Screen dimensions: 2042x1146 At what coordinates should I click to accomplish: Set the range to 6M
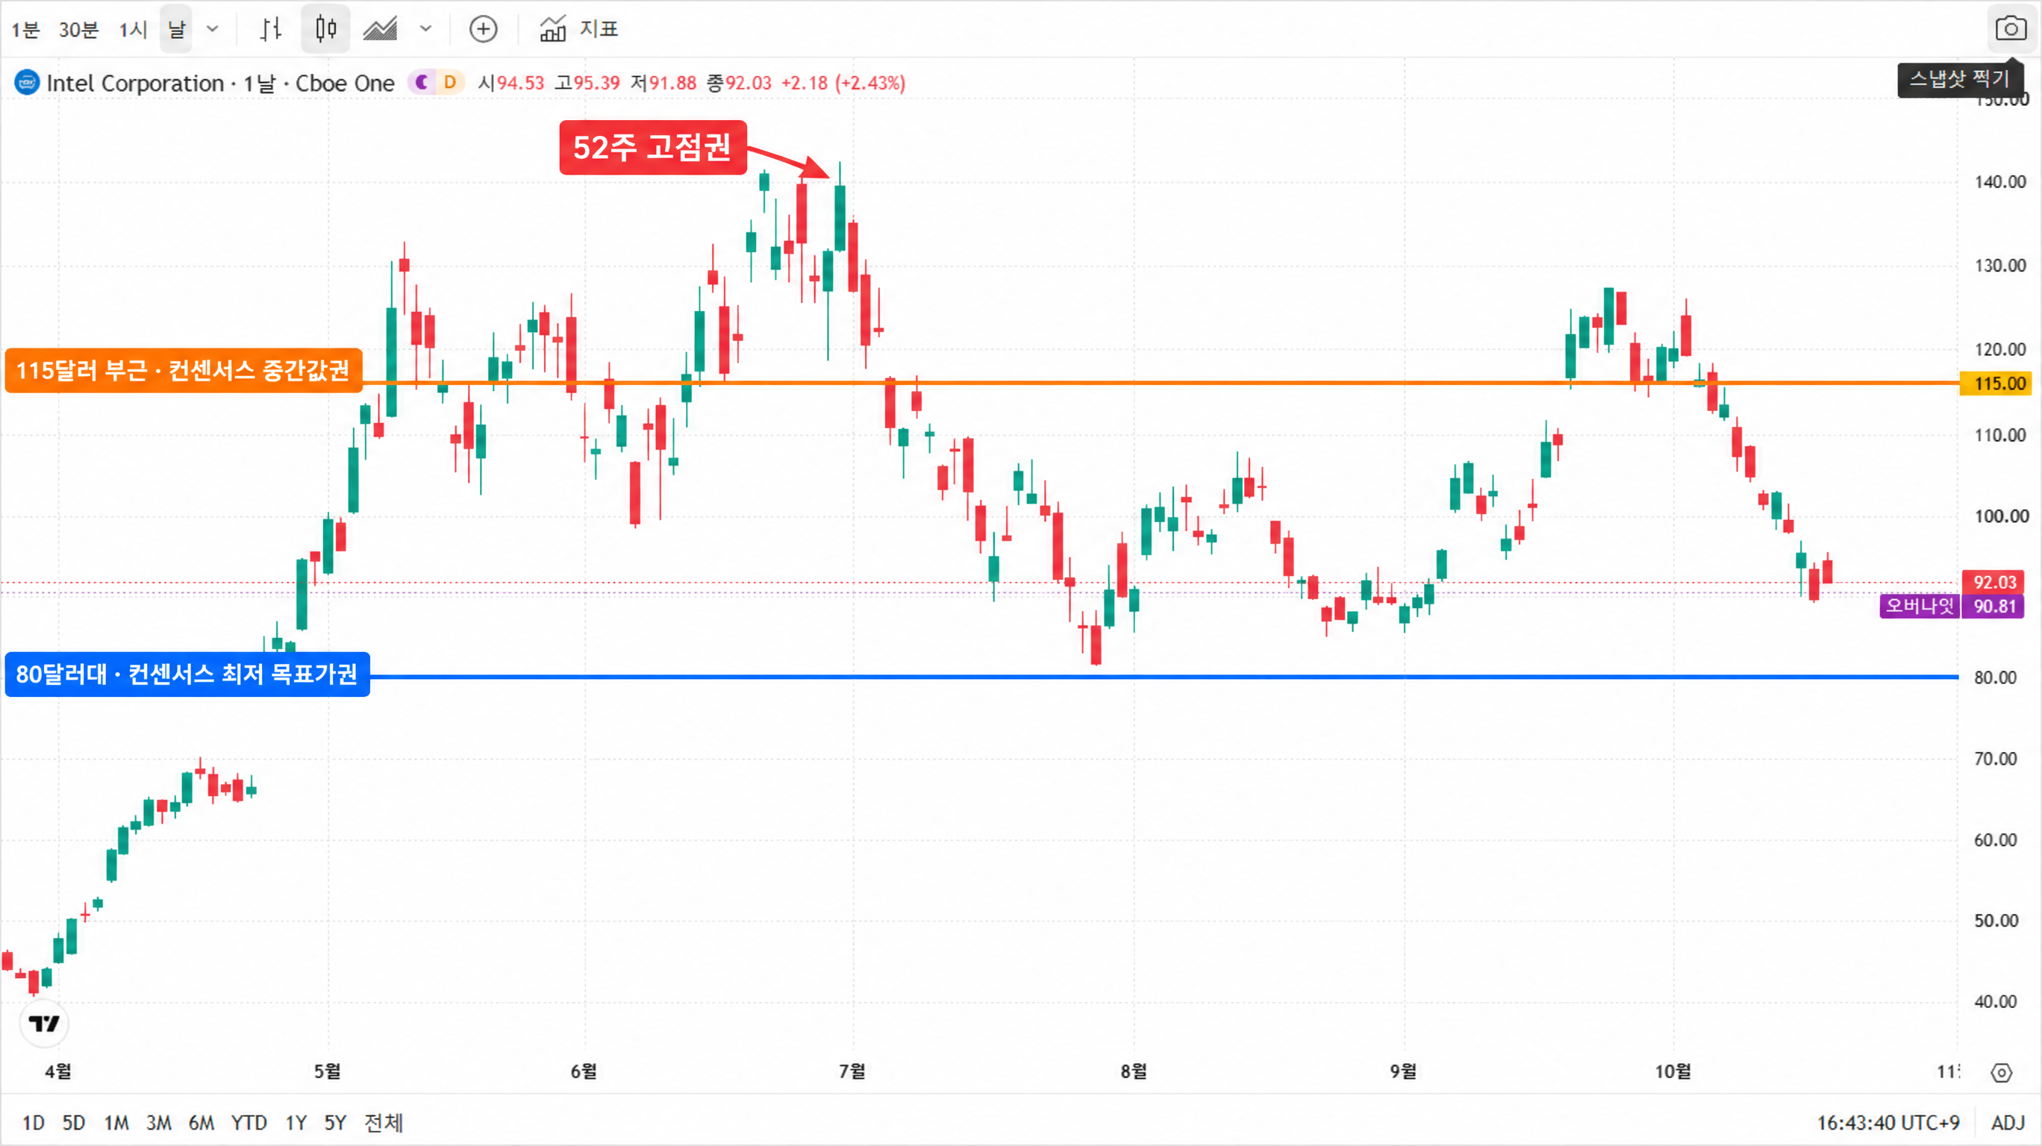202,1122
